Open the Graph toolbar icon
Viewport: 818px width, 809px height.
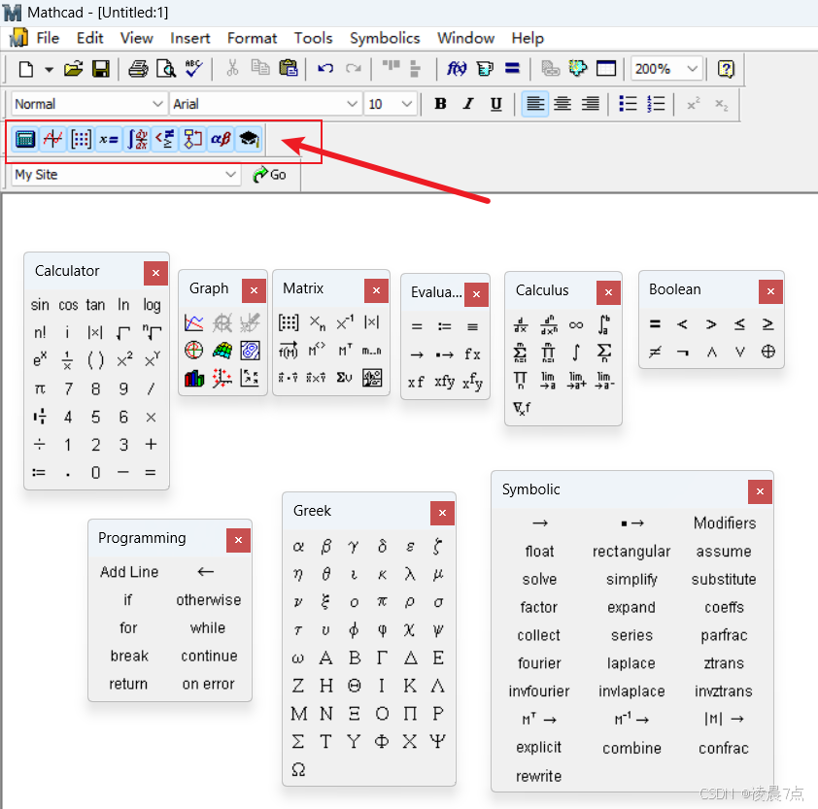[53, 139]
